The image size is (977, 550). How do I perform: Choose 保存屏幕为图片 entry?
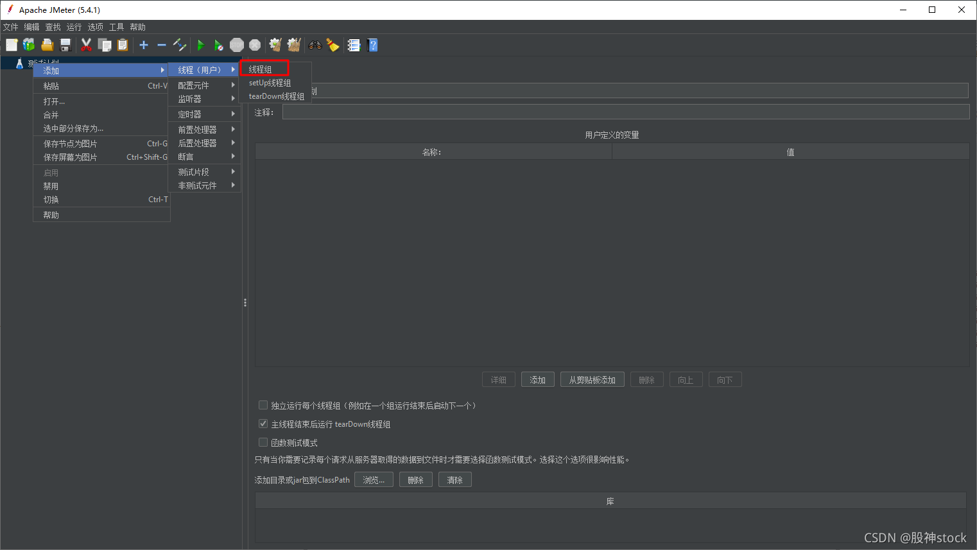[101, 157]
